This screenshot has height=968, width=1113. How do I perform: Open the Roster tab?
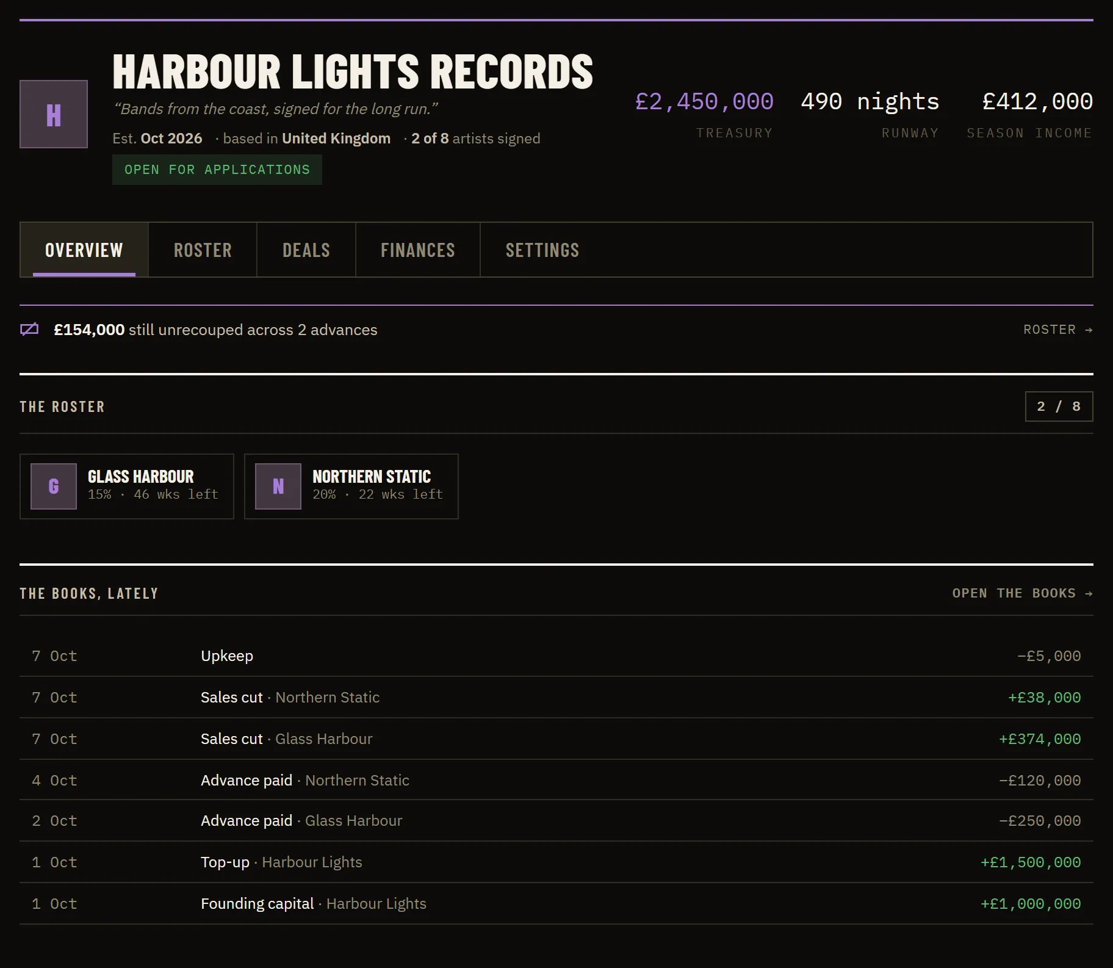point(203,250)
